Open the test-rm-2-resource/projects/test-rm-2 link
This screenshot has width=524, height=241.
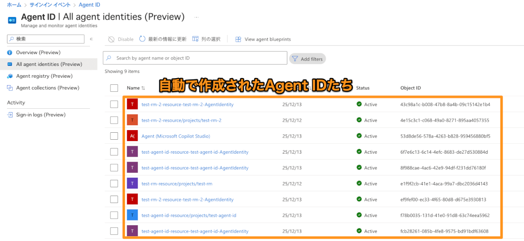pyautogui.click(x=181, y=120)
